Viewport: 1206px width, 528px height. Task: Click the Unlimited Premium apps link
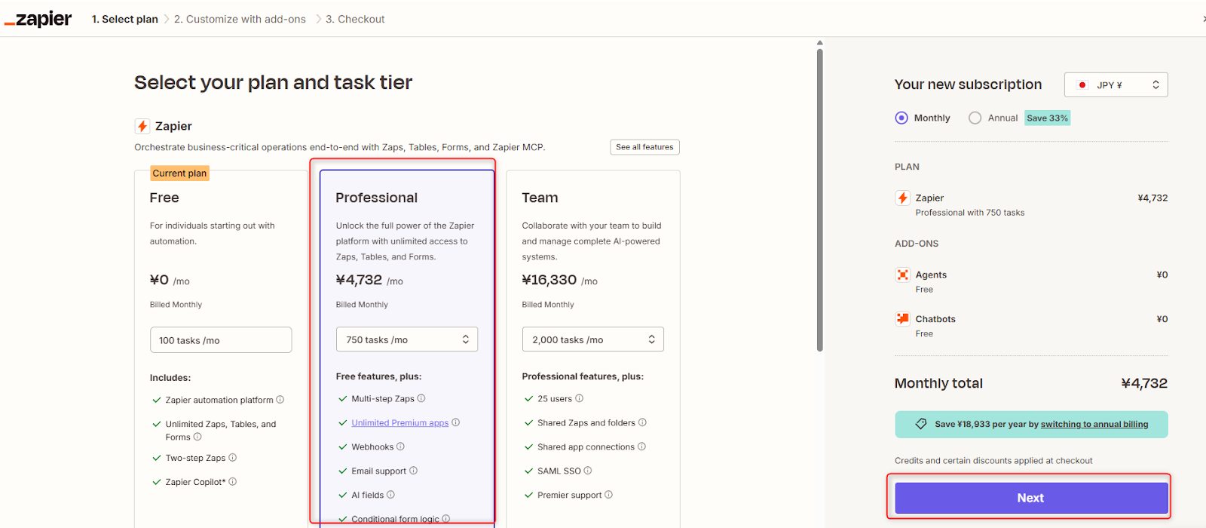pos(400,423)
